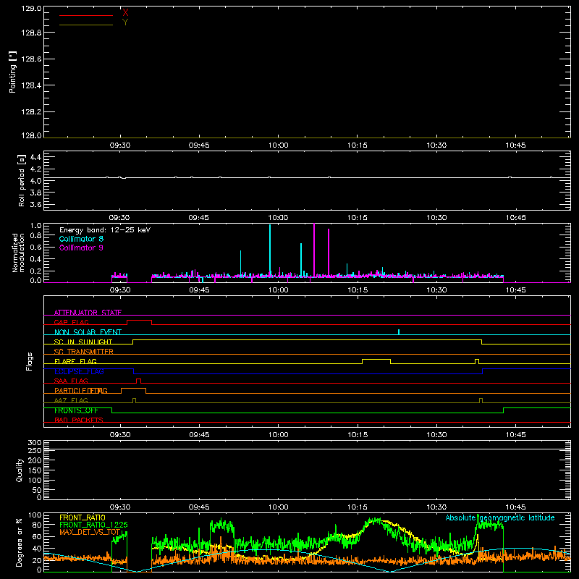Click the FRONT_RATIO_1225 legend entry

click(x=93, y=525)
